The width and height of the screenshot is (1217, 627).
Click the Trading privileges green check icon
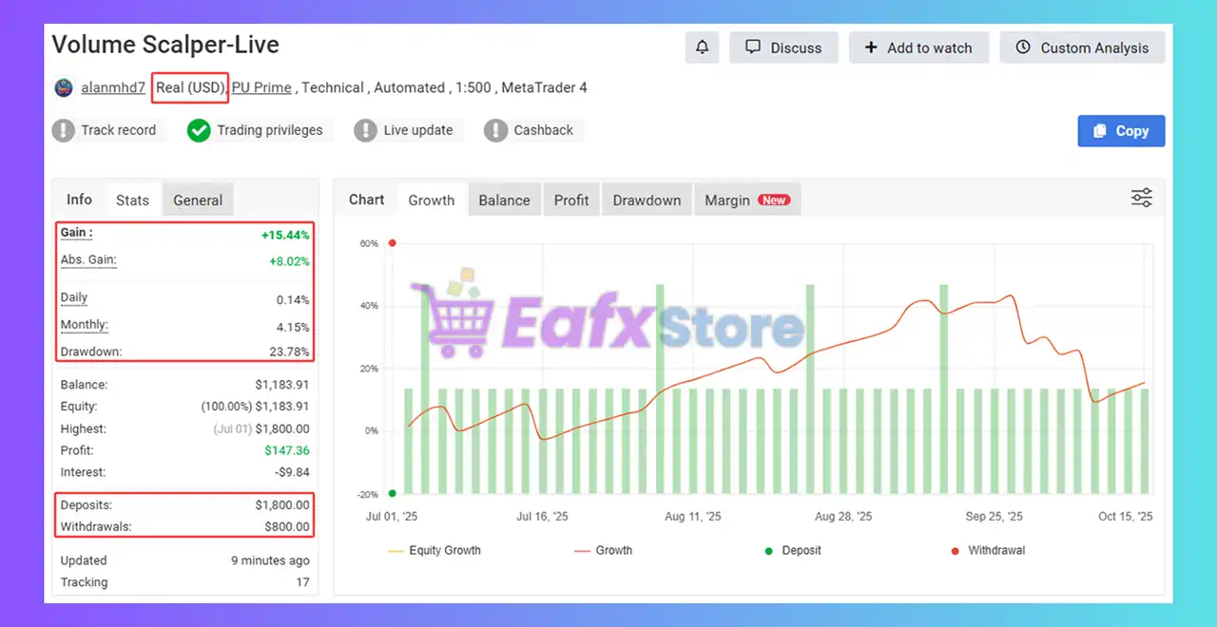coord(199,130)
